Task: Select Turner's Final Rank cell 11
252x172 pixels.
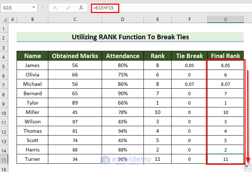Action: click(225, 159)
